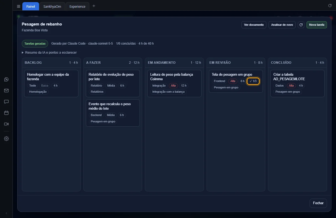Open the card Tela de pesagem em grupo
The width and height of the screenshot is (336, 218).
point(236,81)
